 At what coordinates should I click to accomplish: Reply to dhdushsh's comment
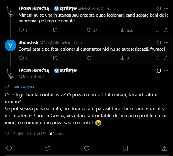21,58
